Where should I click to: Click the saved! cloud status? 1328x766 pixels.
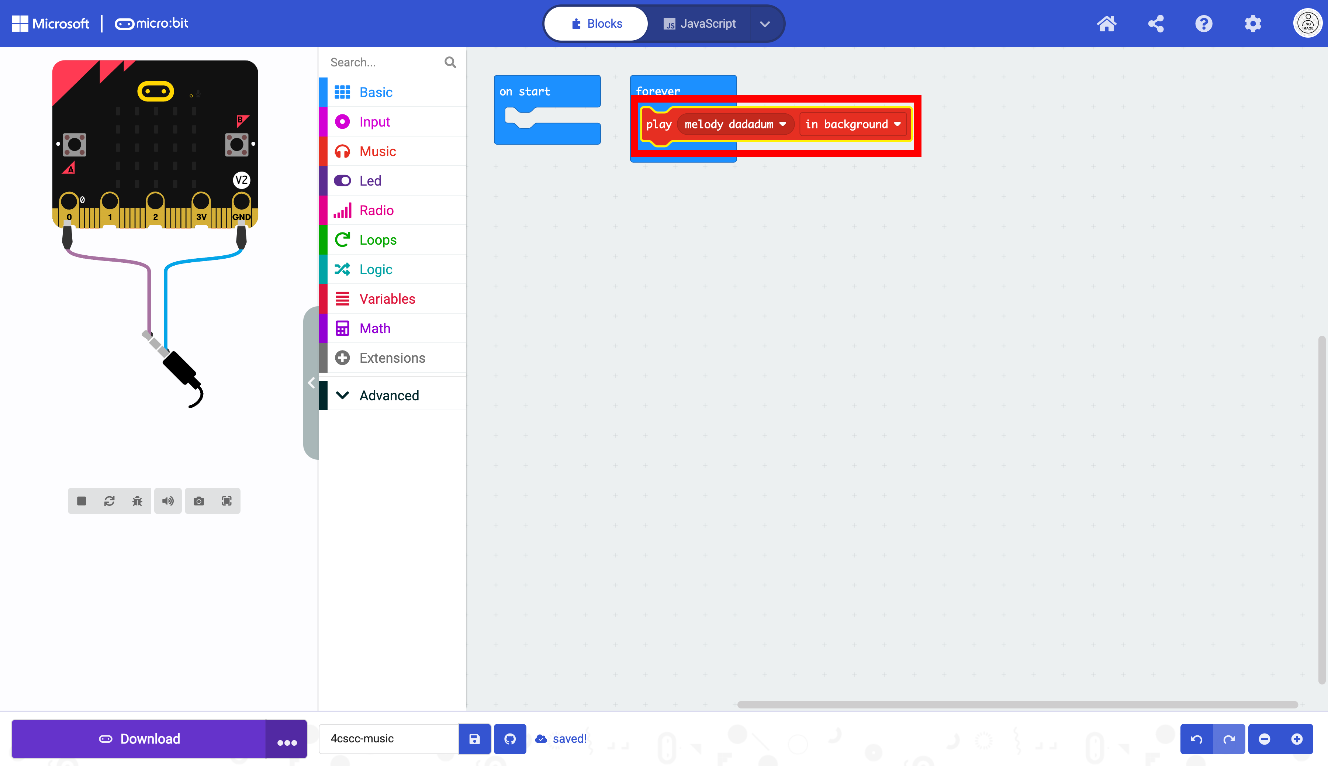tap(561, 739)
